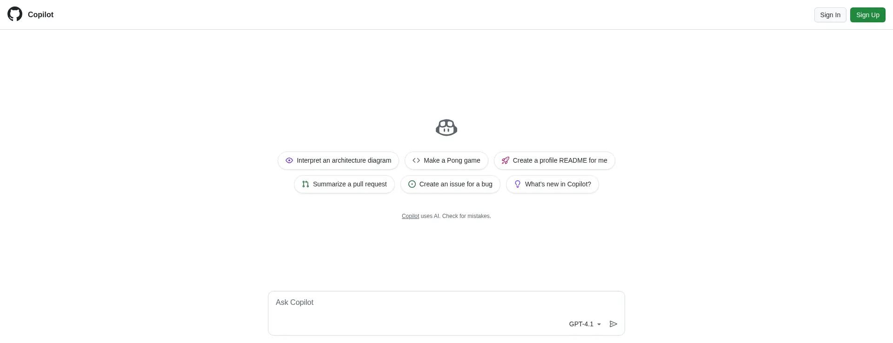Click the lightbulb icon on What's new in Copilot
This screenshot has height=343, width=893.
tap(518, 184)
